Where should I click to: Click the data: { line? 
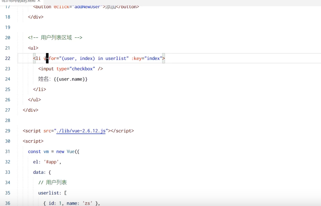(42, 172)
